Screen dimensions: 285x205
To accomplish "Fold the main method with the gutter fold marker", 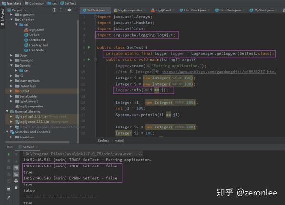I will coord(95,59).
